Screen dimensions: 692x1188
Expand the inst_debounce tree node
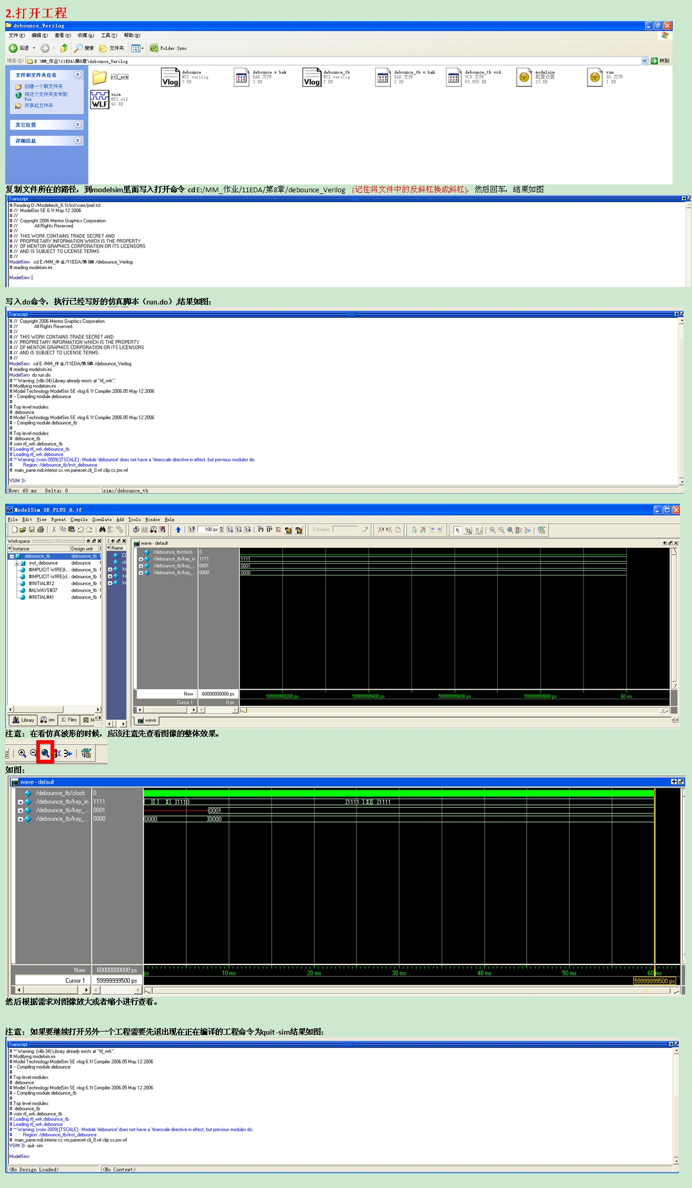(x=17, y=563)
